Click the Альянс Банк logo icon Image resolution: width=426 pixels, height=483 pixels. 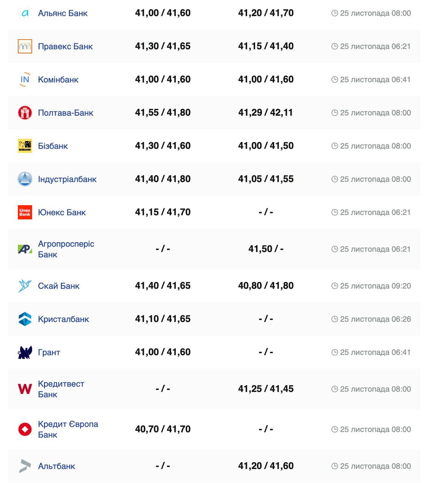(x=25, y=13)
